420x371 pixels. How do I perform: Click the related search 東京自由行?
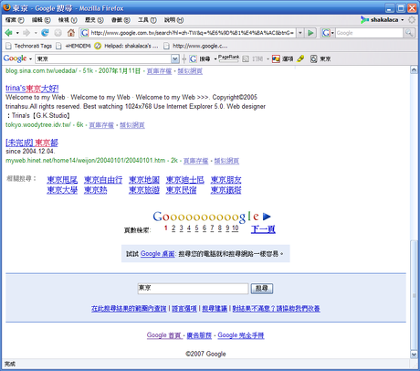coord(103,180)
